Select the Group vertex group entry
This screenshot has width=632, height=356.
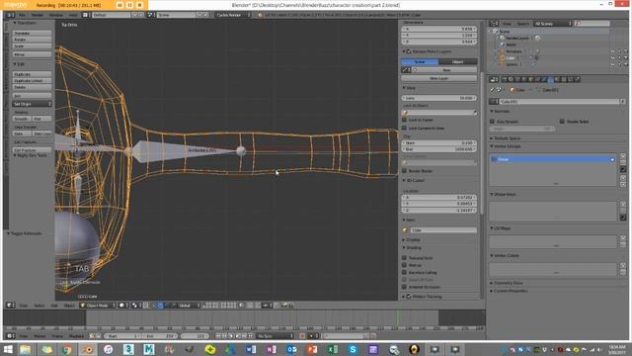tap(553, 159)
